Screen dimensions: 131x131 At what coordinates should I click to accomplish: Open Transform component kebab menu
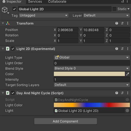(128, 23)
